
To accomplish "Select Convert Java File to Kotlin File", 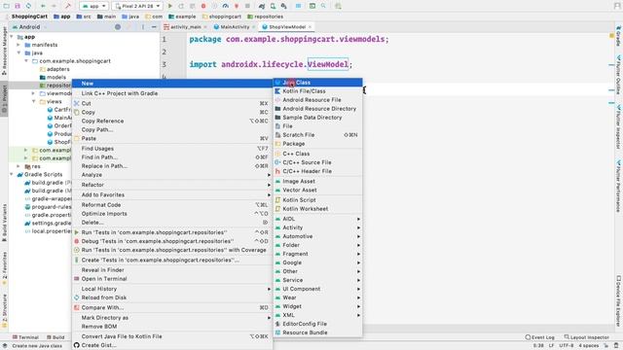I will coord(172,336).
